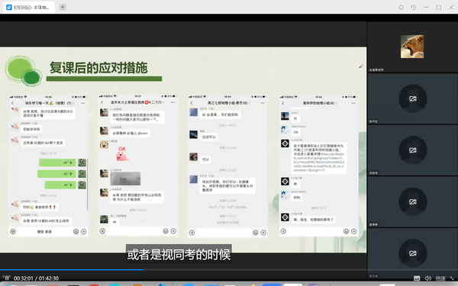Viewport: 458px width, 286px height.
Task: Minimize the DingTalk window
Action: [426, 8]
